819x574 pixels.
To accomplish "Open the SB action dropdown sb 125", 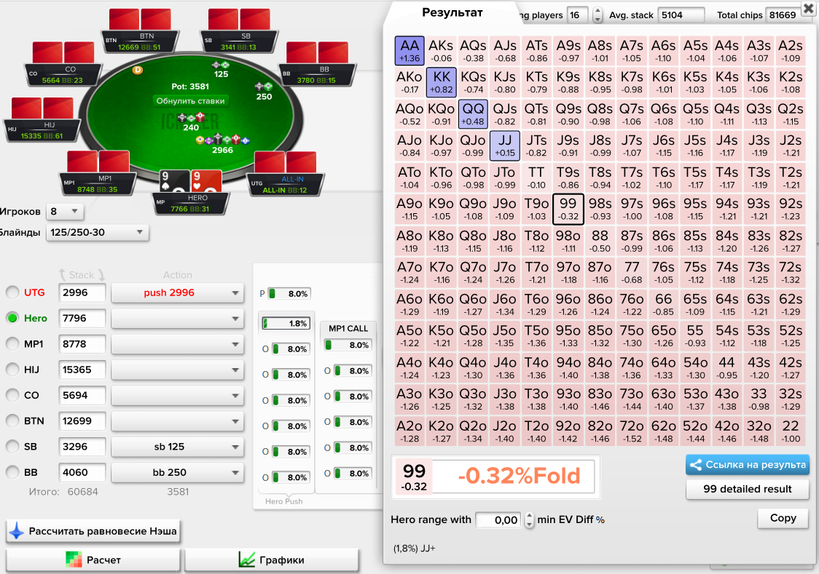I will tap(177, 447).
